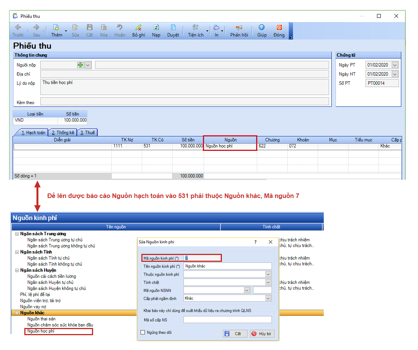The image size is (418, 350).
Task: Select Phí, lệ phí để lại row
Action: (x=35, y=295)
